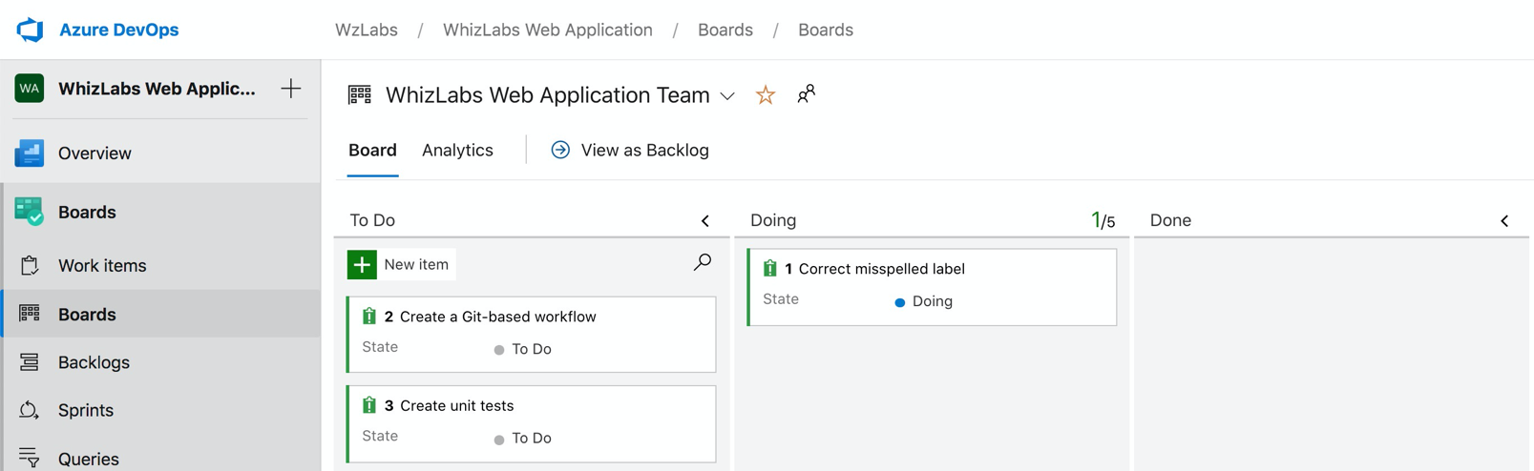1534x471 pixels.
Task: Click the green Boards hub icon
Action: click(30, 212)
